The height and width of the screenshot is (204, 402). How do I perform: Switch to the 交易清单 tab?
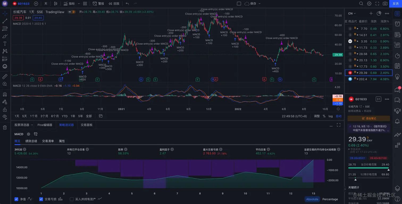[x=48, y=141]
